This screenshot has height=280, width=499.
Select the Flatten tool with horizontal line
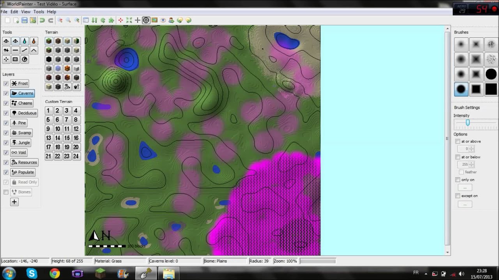pos(15,50)
